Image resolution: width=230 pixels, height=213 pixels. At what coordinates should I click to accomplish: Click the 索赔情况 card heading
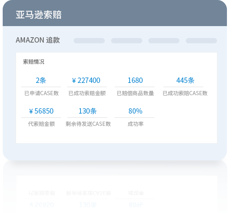34,62
